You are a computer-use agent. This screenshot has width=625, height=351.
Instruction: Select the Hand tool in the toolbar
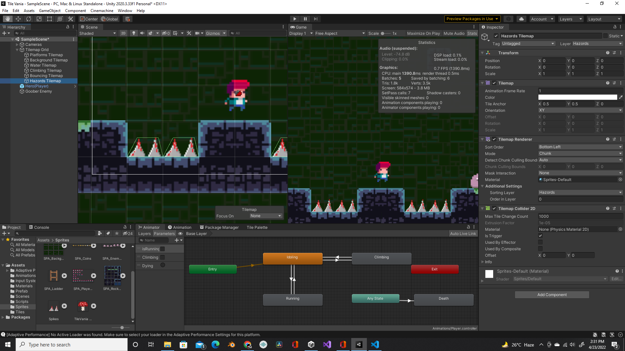(x=7, y=19)
